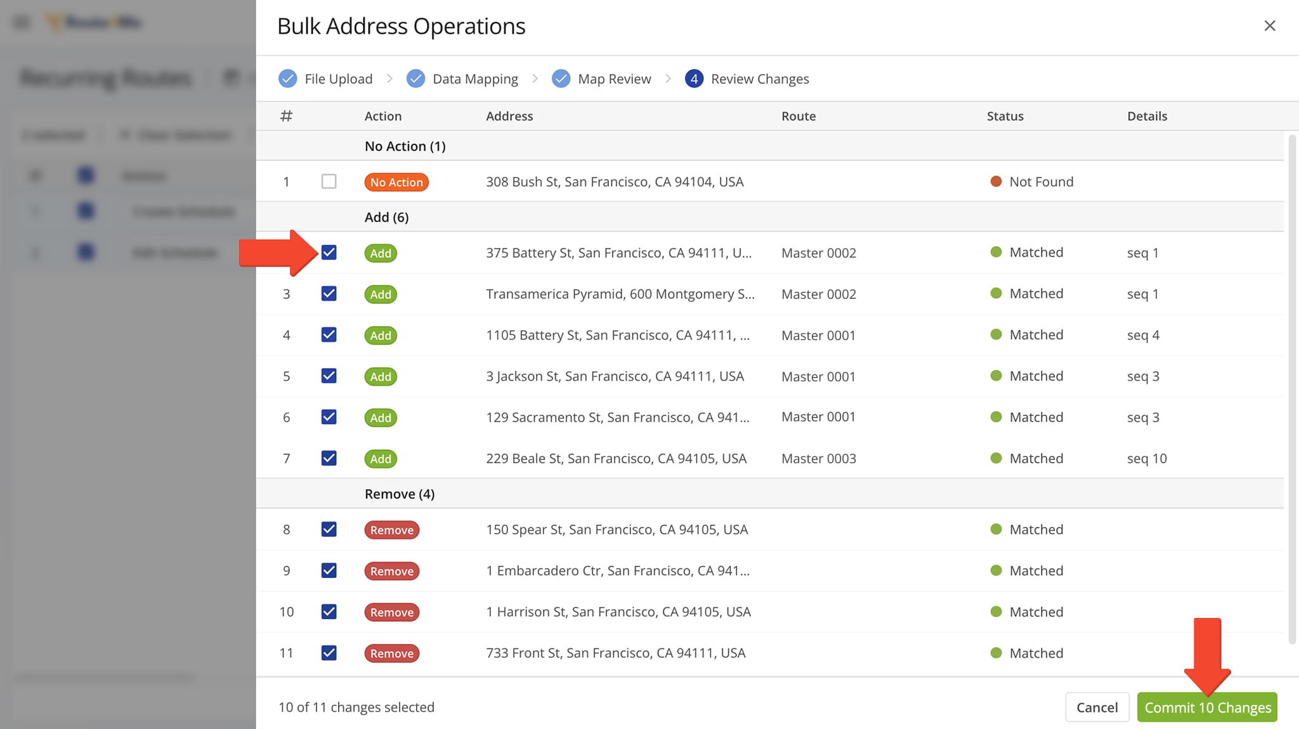Viewport: 1299px width, 729px height.
Task: Click the seq 4 detail value
Action: click(x=1143, y=335)
